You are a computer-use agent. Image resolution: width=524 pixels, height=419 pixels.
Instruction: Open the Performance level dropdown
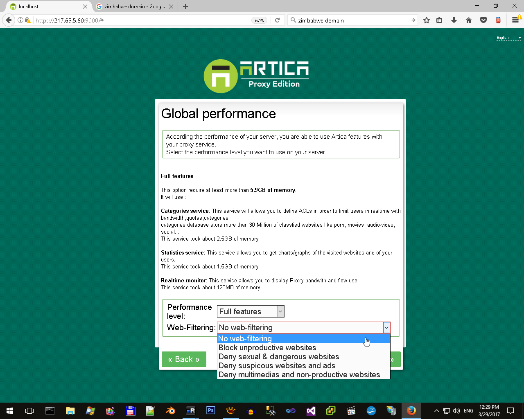coord(251,311)
